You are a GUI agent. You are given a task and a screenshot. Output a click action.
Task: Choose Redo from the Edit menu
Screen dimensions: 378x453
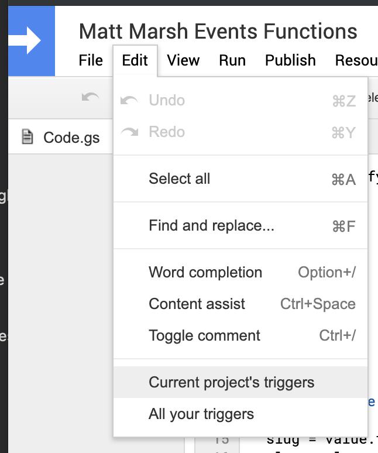click(167, 132)
